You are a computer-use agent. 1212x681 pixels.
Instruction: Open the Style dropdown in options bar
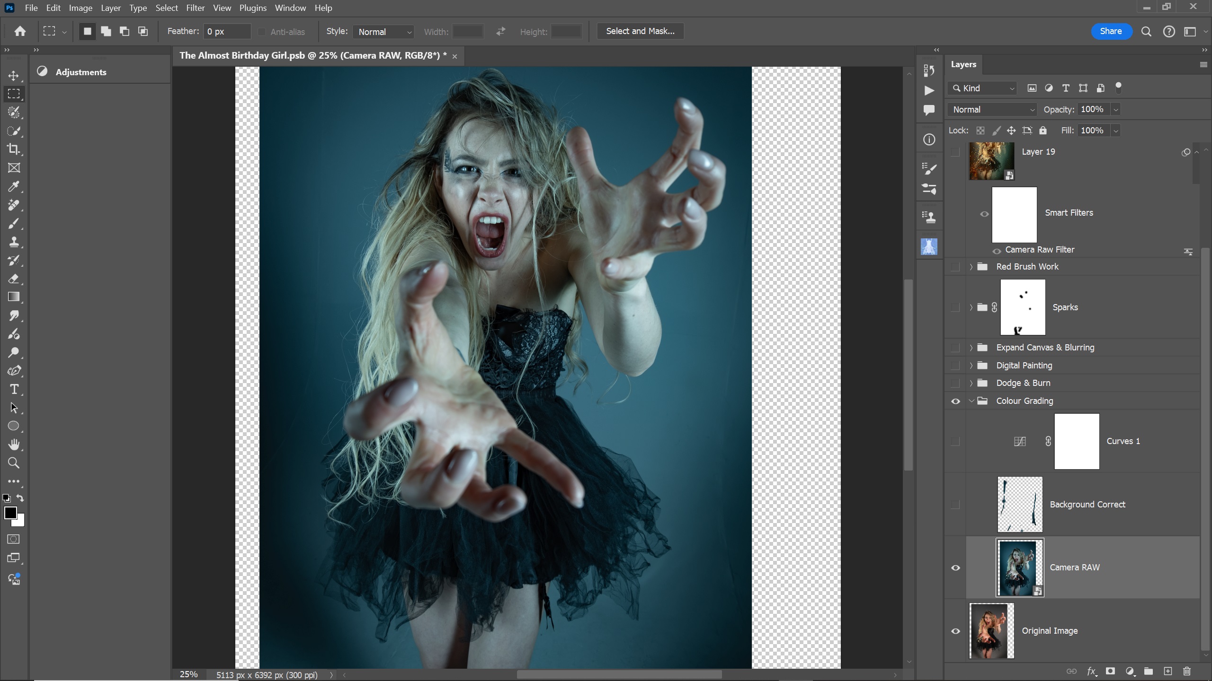pos(383,32)
